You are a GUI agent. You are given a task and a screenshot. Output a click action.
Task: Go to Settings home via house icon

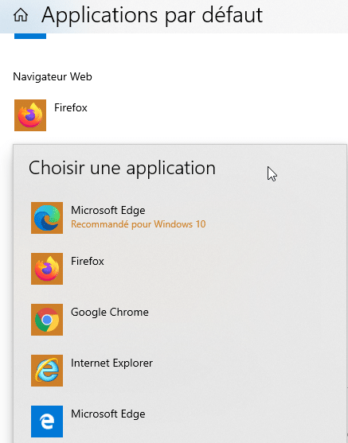(21, 15)
